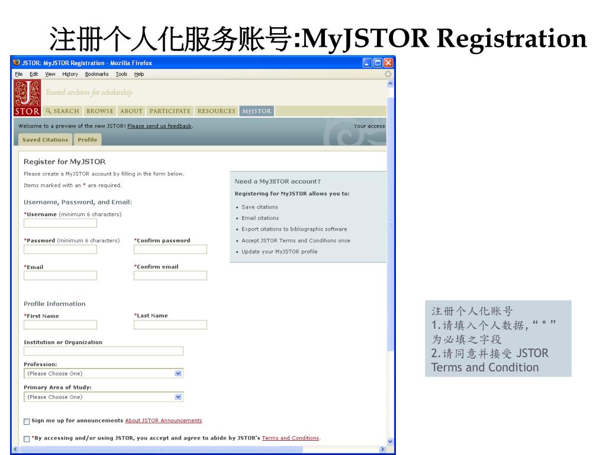The width and height of the screenshot is (606, 455).
Task: Click the Password input field
Action: pyautogui.click(x=60, y=249)
